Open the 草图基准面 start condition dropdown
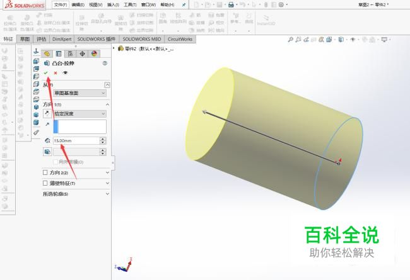This screenshot has height=280, width=410. point(79,93)
